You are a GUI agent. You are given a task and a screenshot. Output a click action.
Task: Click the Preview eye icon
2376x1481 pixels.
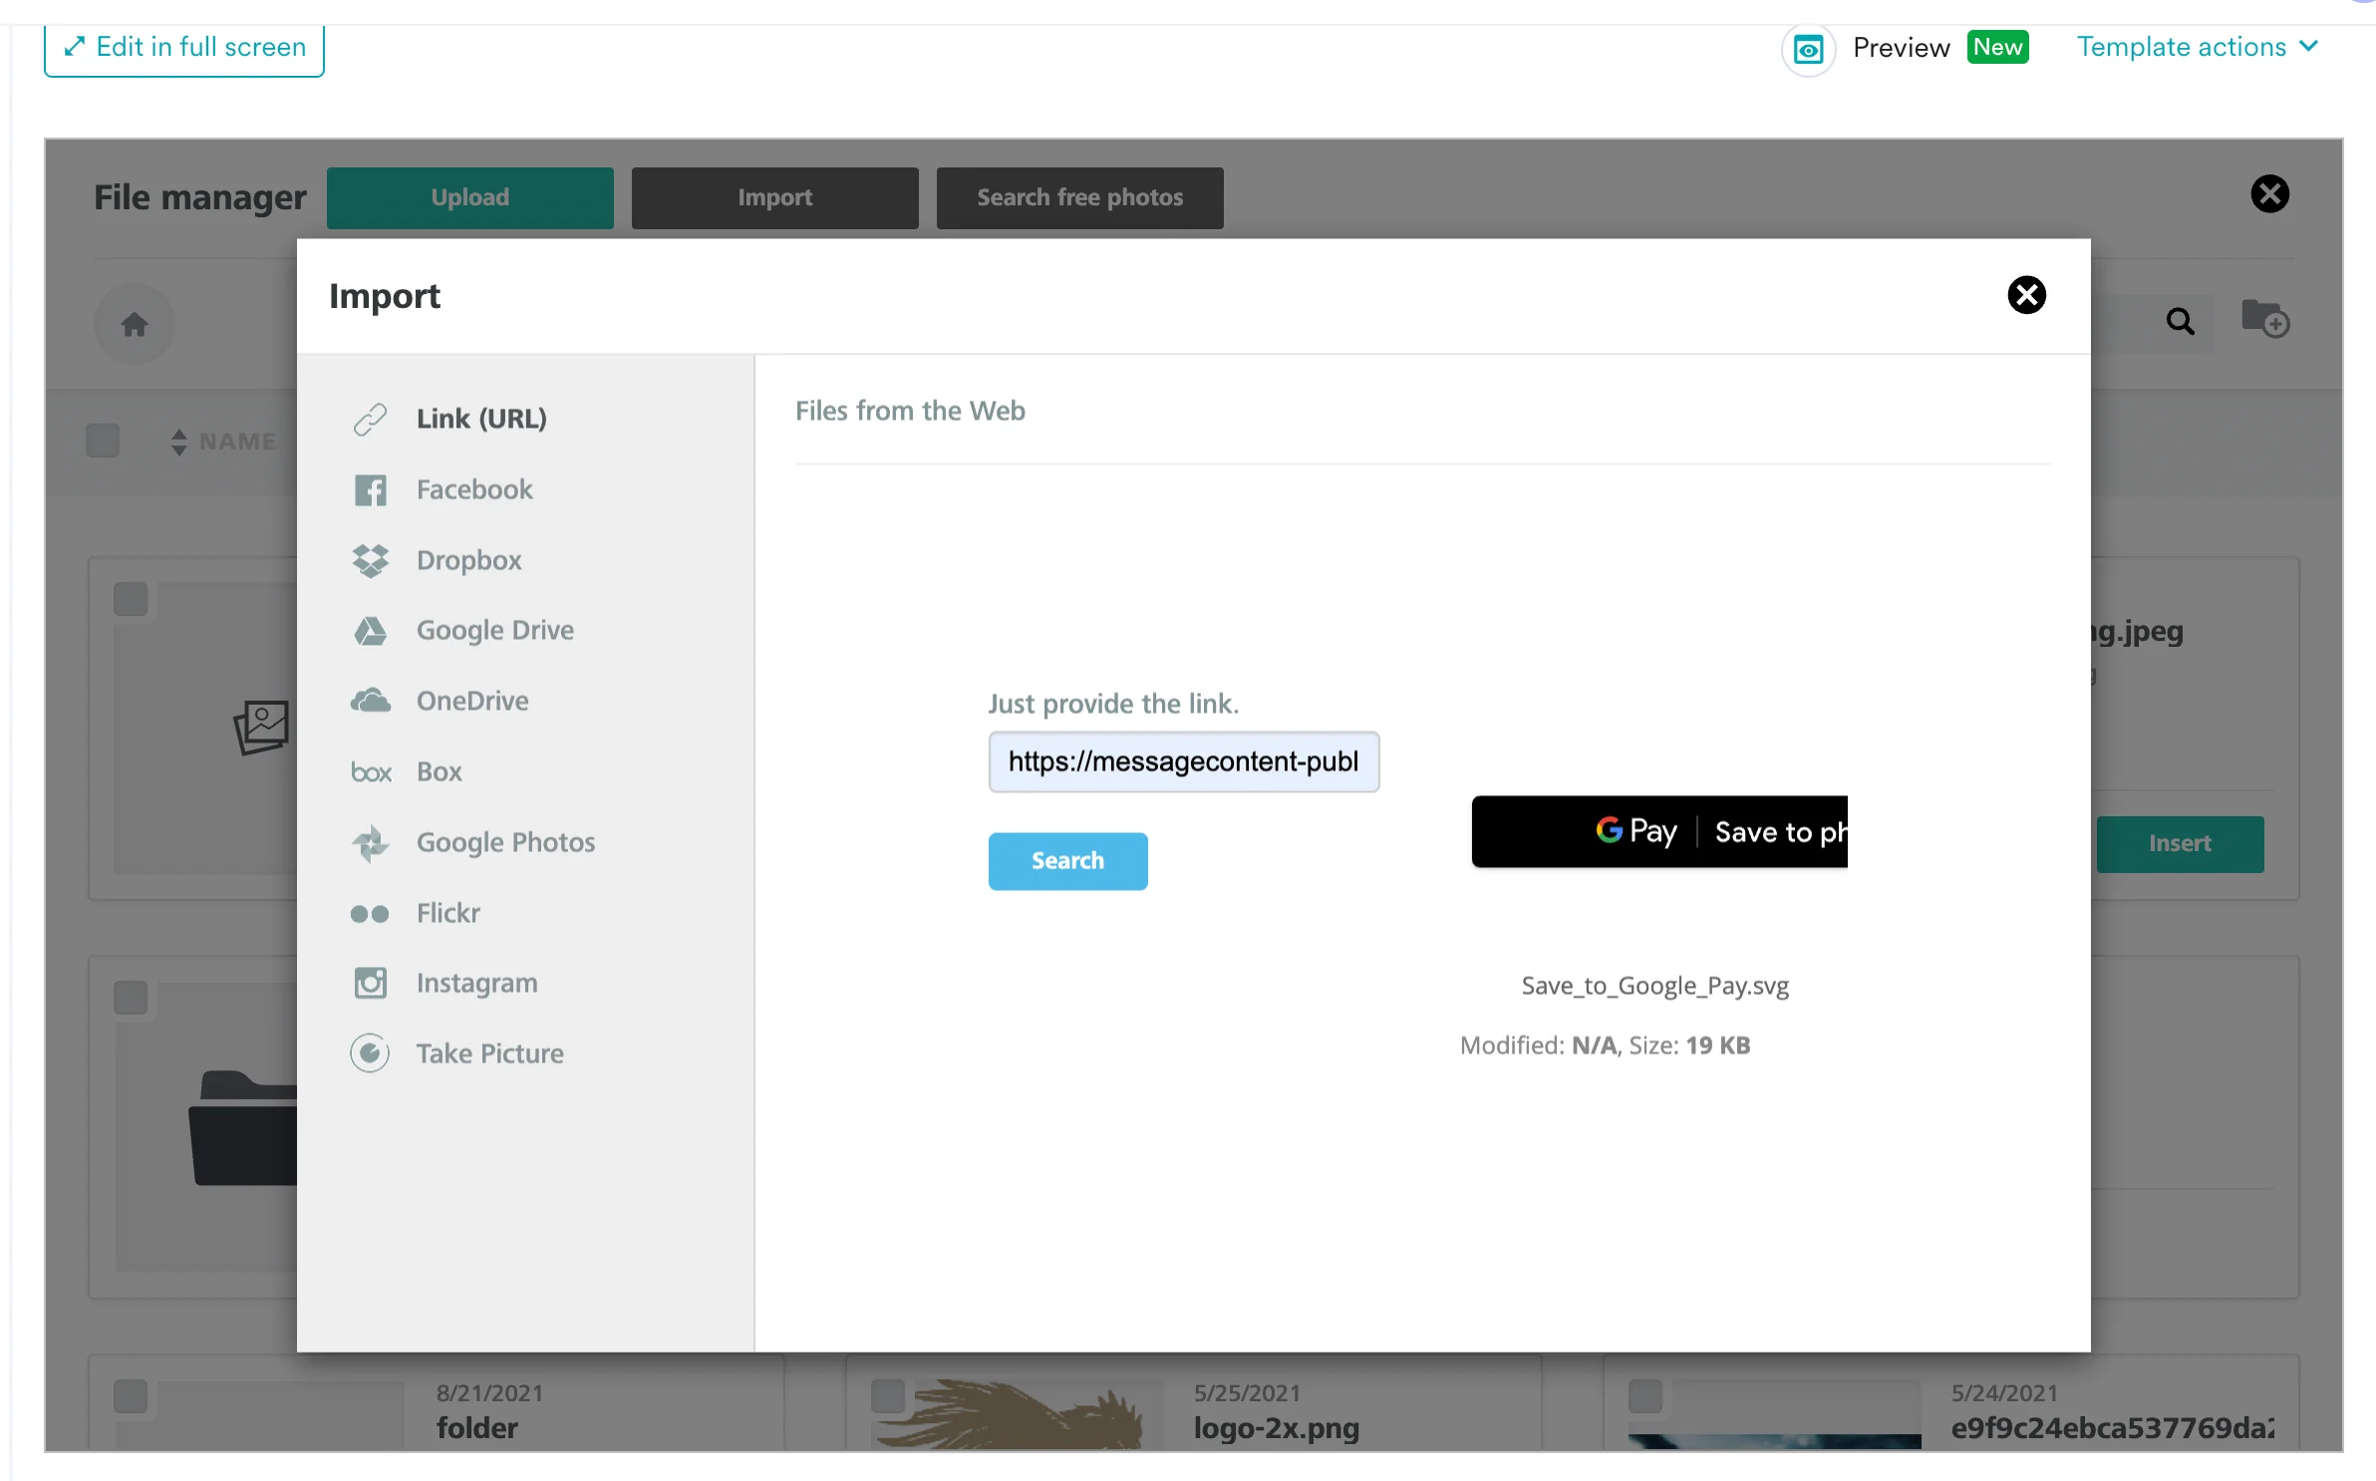1808,48
